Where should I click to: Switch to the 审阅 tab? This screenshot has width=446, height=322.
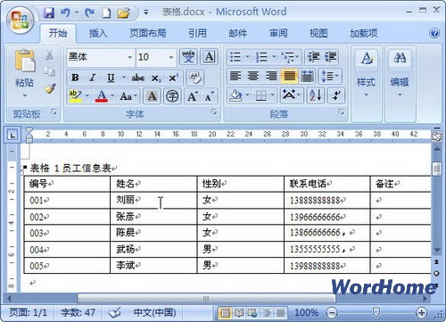[x=278, y=33]
